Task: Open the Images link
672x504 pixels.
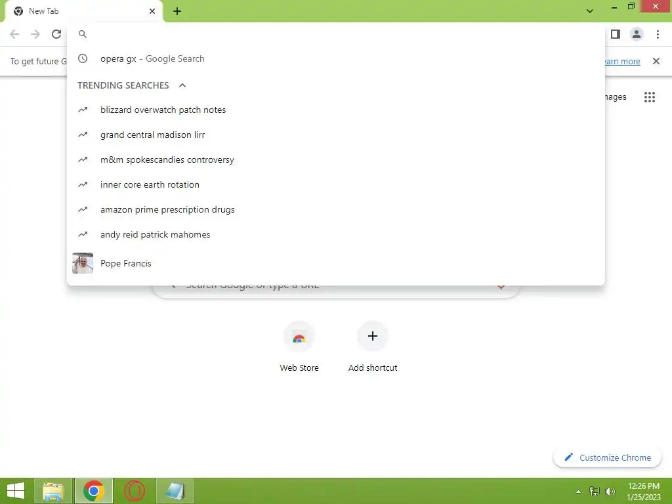Action: (x=616, y=97)
